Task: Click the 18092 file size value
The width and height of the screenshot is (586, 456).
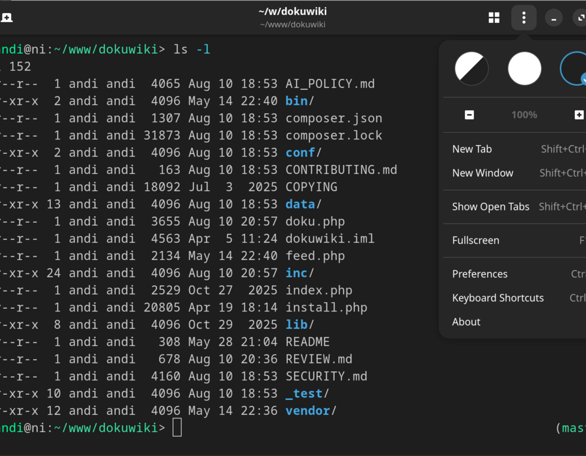Action: 162,187
